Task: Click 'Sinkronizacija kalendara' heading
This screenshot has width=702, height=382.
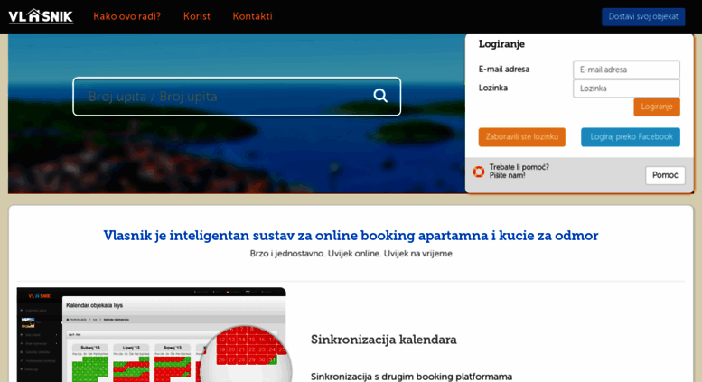Action: [384, 340]
